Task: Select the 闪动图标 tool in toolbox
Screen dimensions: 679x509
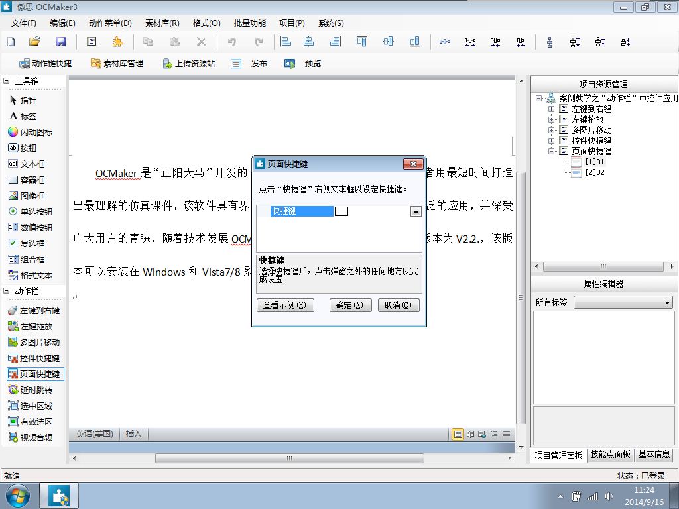Action: tap(31, 132)
